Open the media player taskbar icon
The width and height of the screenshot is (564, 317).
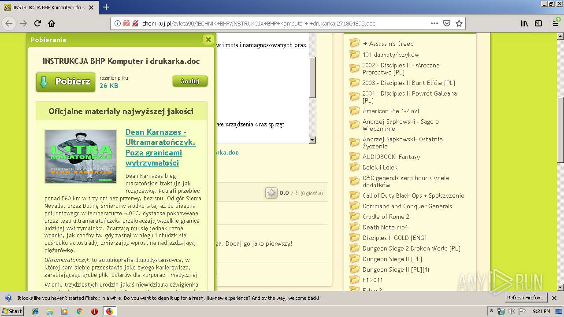click(x=65, y=311)
